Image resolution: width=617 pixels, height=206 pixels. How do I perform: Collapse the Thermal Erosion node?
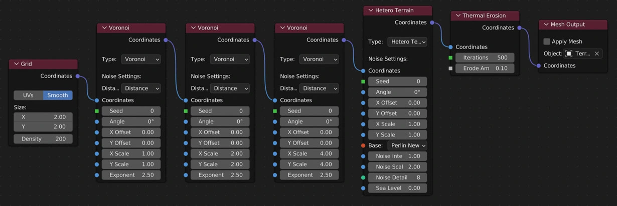pyautogui.click(x=458, y=15)
